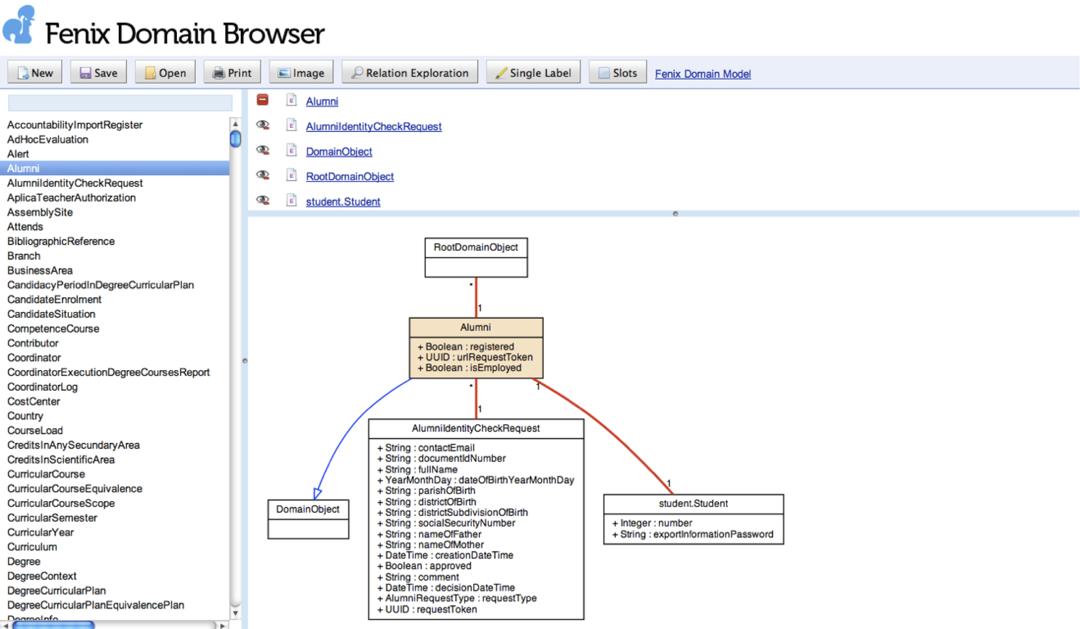Toggle eye icon for student.Student row
1080x629 pixels.
[x=262, y=200]
